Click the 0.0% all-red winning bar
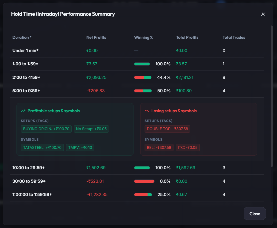Image resolution: width=277 pixels, height=228 pixels. tap(144, 181)
